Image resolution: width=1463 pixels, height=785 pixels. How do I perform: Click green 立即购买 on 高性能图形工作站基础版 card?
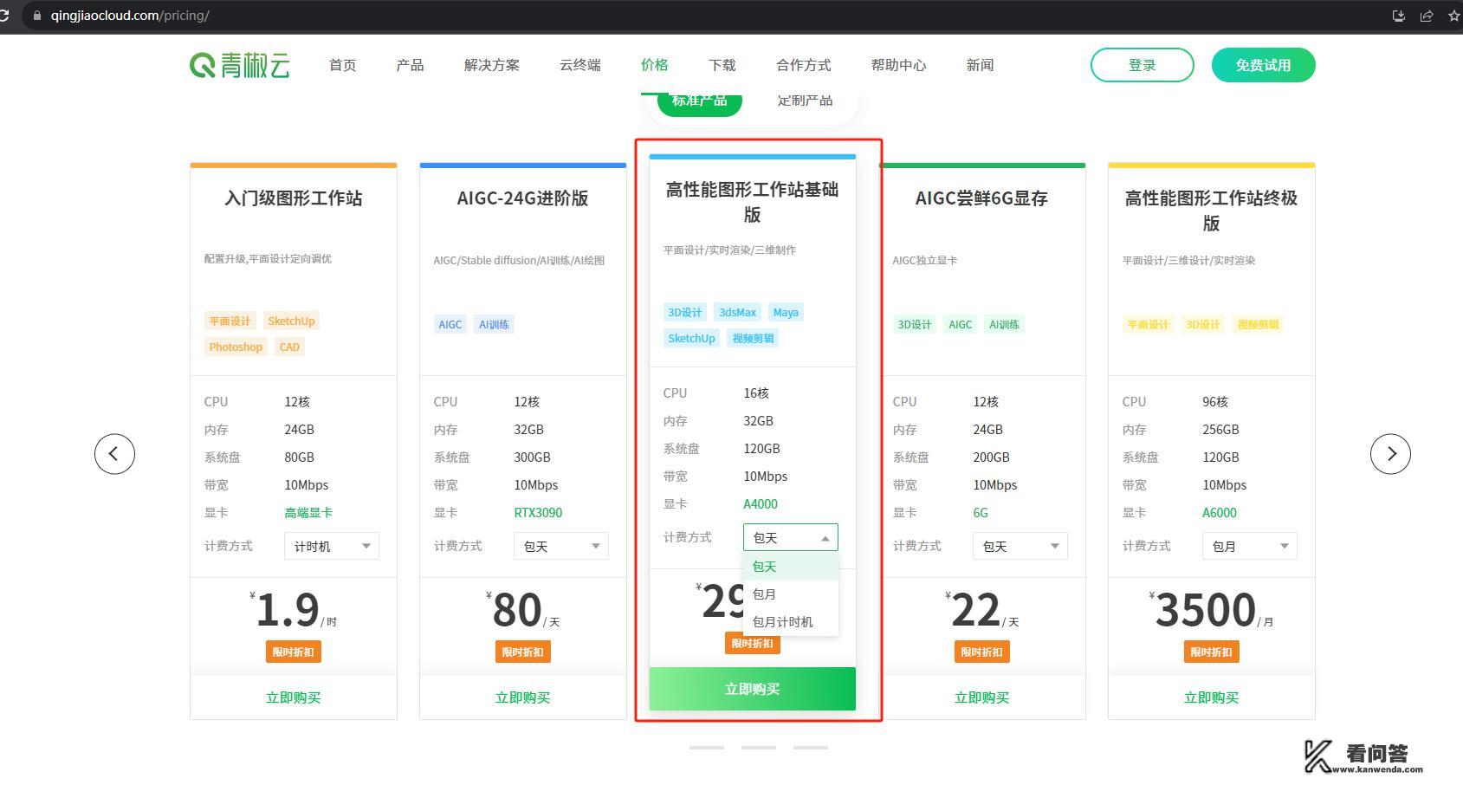(x=753, y=689)
